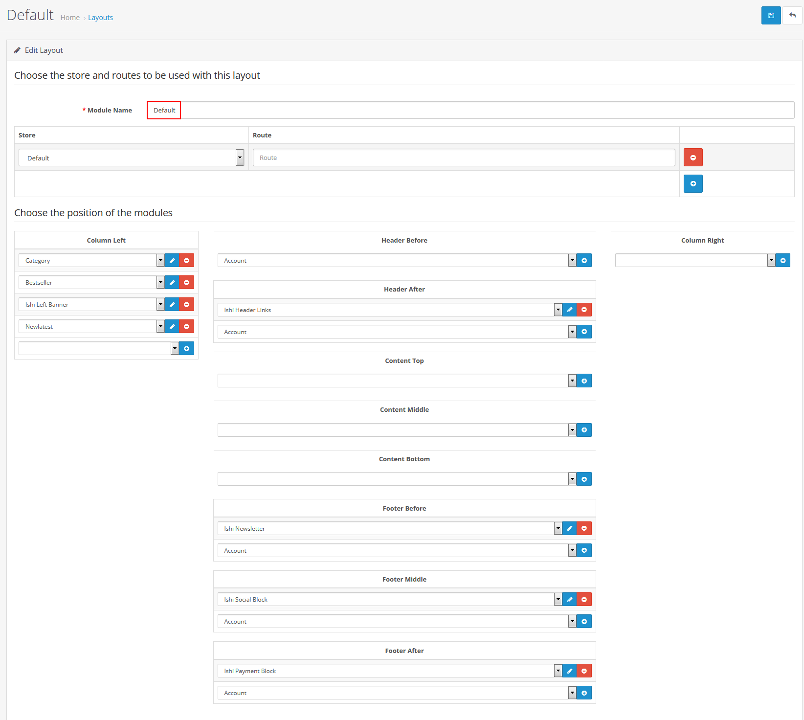Add a new store route row
Viewport: 804px width, 720px height.
692,184
